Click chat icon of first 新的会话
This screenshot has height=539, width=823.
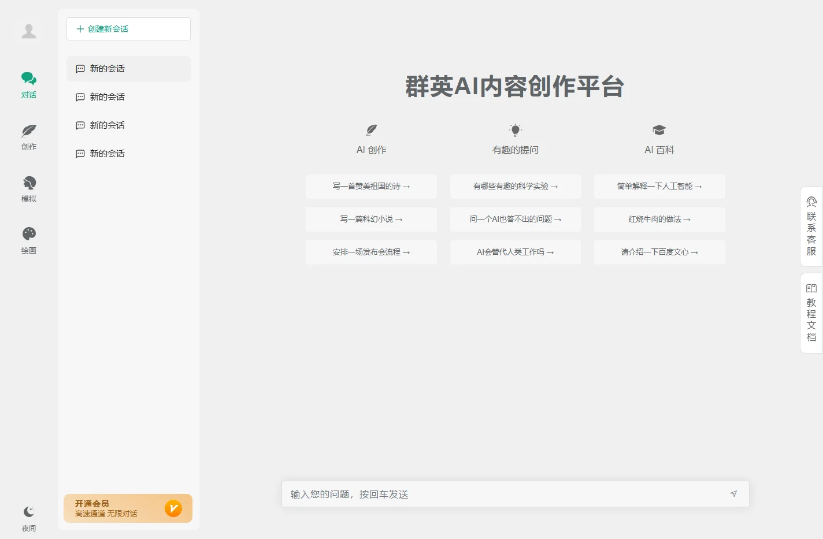point(80,69)
